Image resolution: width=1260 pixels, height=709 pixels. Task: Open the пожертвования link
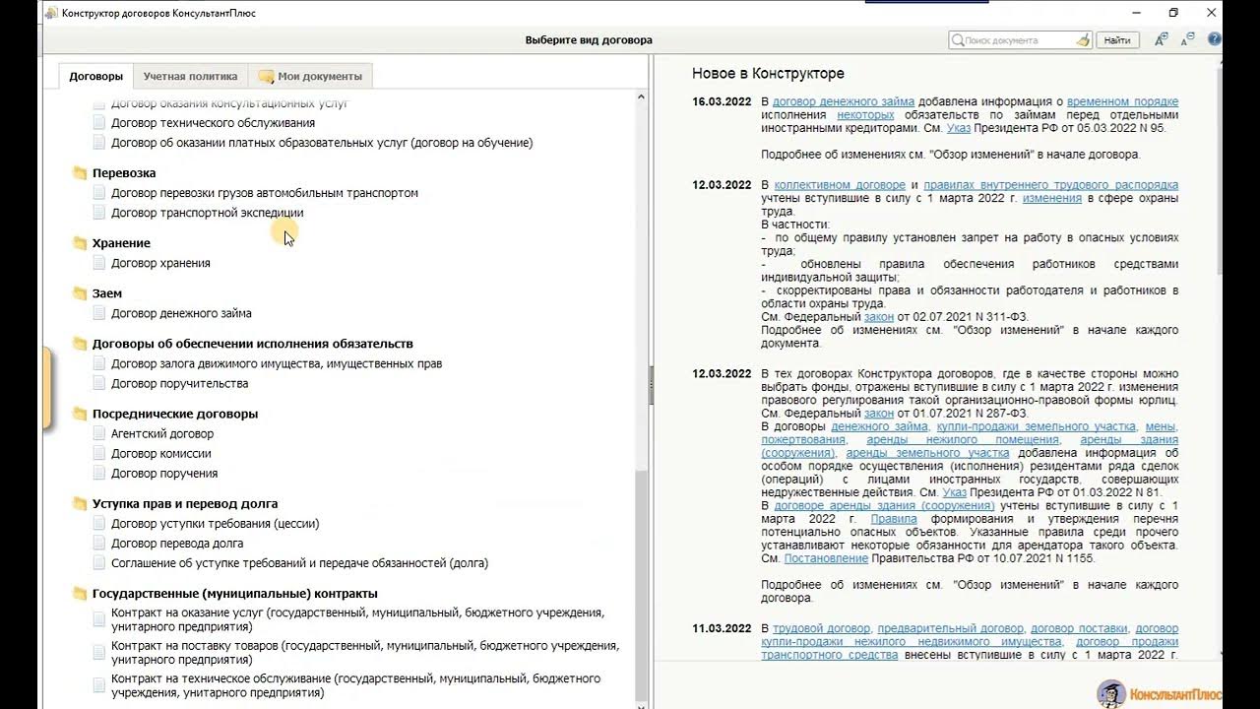click(x=803, y=440)
